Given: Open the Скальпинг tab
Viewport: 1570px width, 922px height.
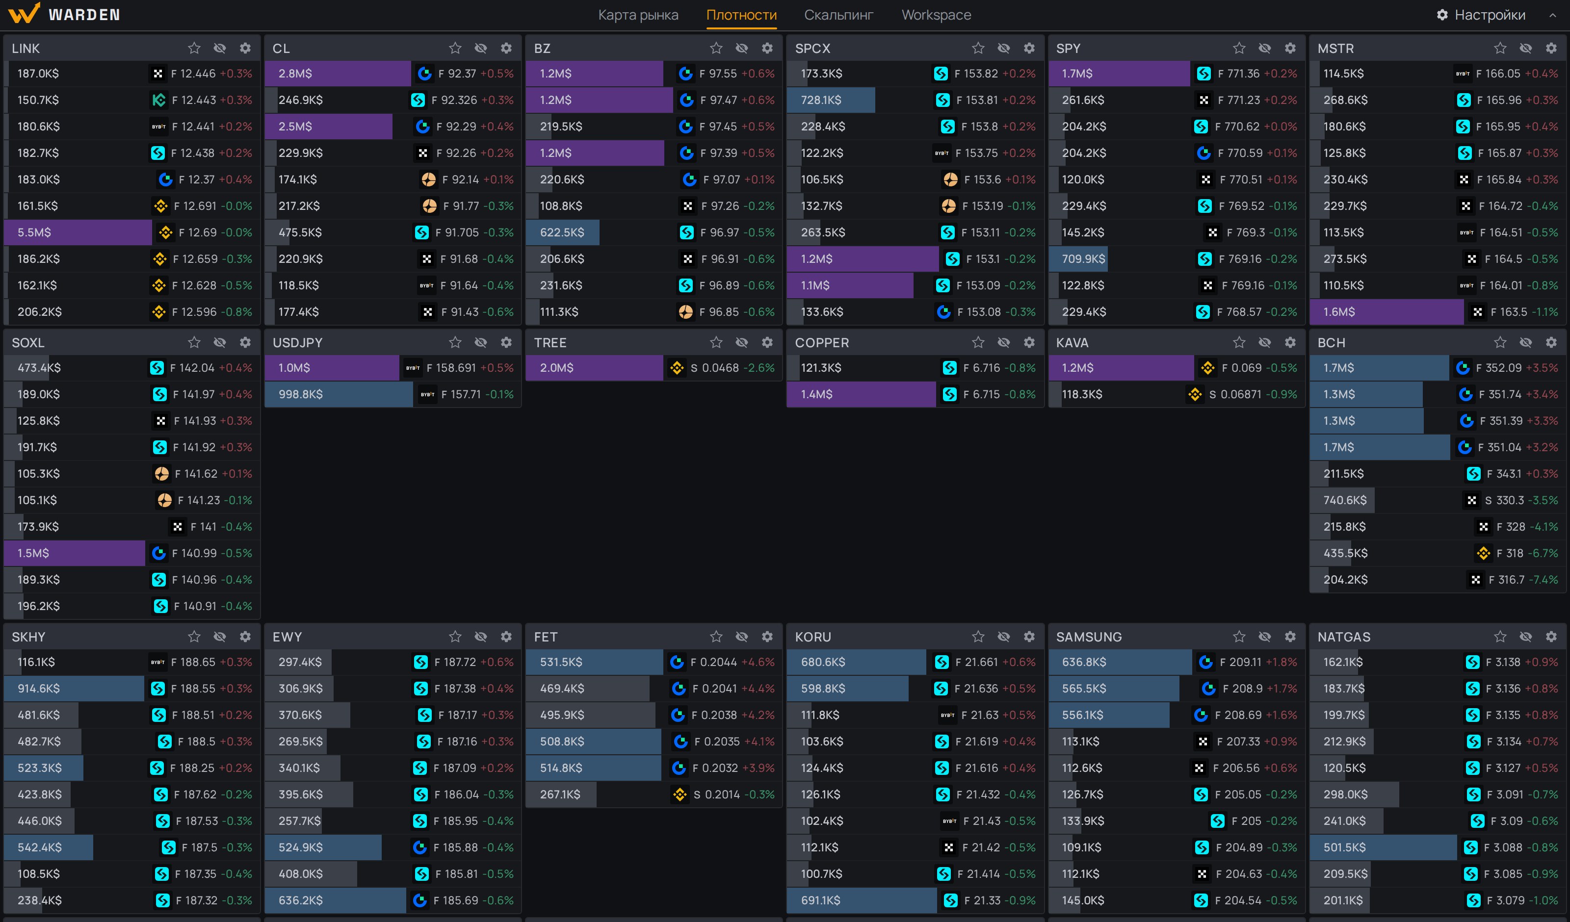Looking at the screenshot, I should pos(838,15).
